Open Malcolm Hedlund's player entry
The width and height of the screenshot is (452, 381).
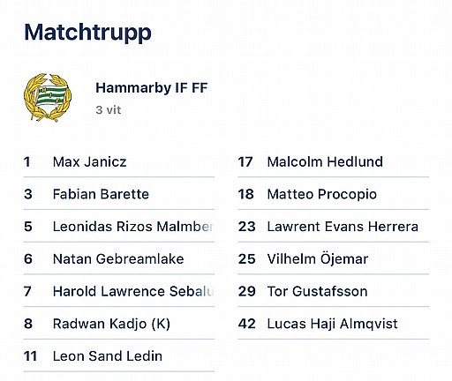tap(333, 162)
